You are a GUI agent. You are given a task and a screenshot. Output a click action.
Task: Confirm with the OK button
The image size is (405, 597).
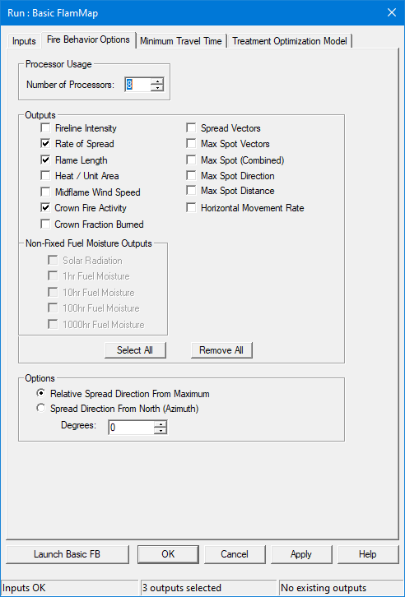168,554
